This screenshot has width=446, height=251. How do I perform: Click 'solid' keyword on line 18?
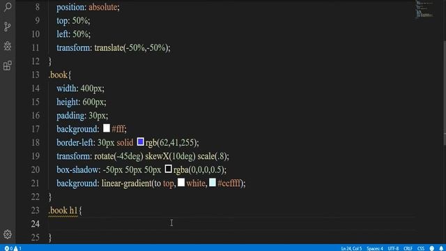(x=125, y=142)
